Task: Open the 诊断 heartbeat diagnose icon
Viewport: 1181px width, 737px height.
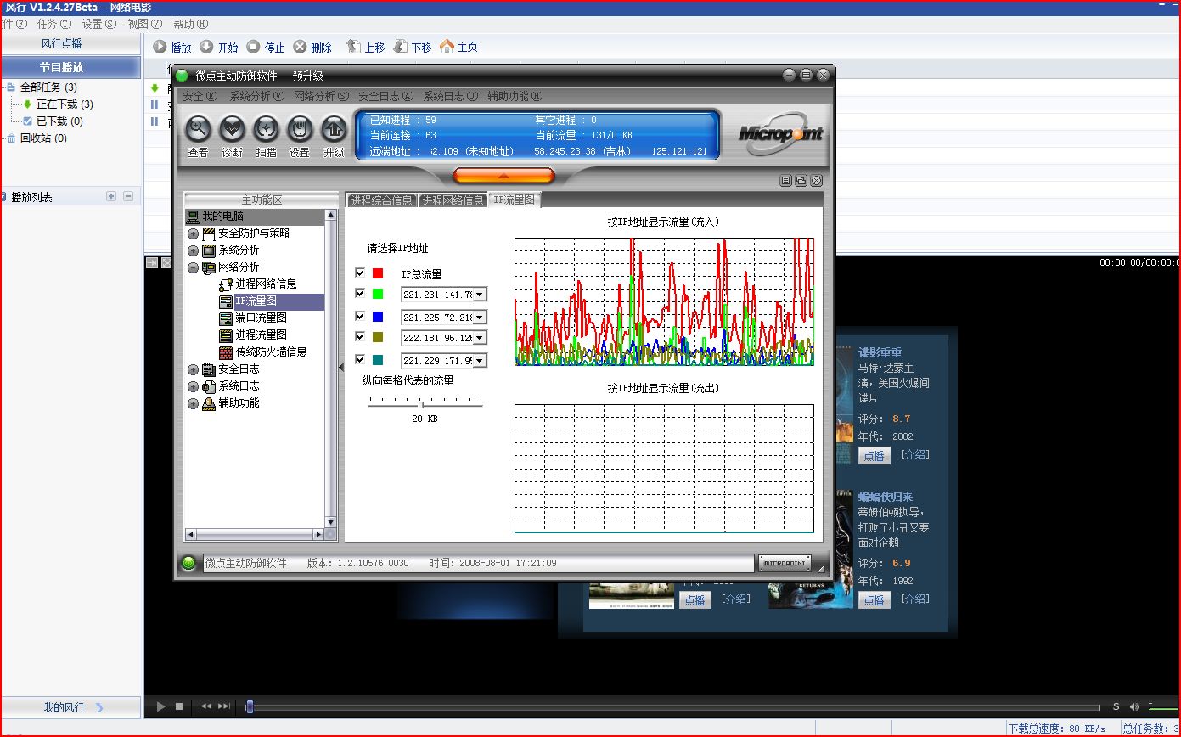Action: click(232, 129)
